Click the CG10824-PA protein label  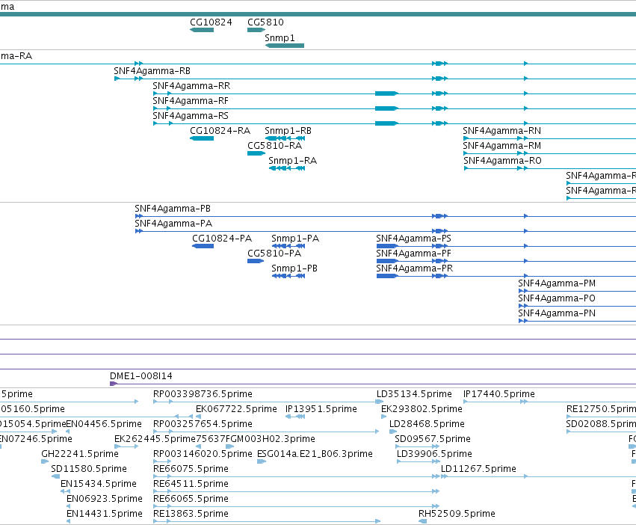point(222,239)
